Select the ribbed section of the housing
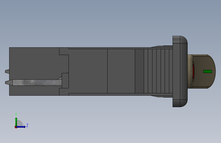The width and height of the screenshot is (221, 143). 158,71
